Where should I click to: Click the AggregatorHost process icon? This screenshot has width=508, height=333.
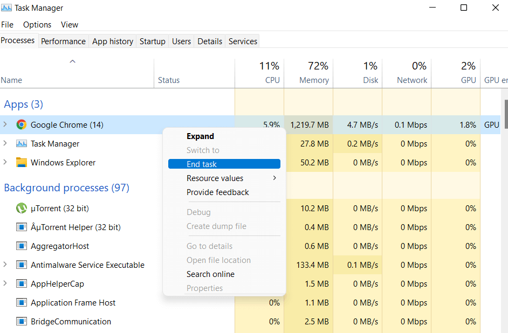tap(22, 246)
